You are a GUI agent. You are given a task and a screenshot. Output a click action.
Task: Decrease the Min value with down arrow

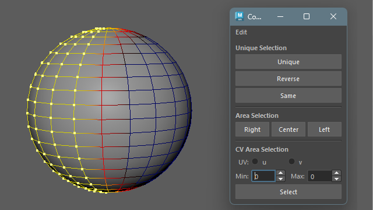click(x=281, y=179)
